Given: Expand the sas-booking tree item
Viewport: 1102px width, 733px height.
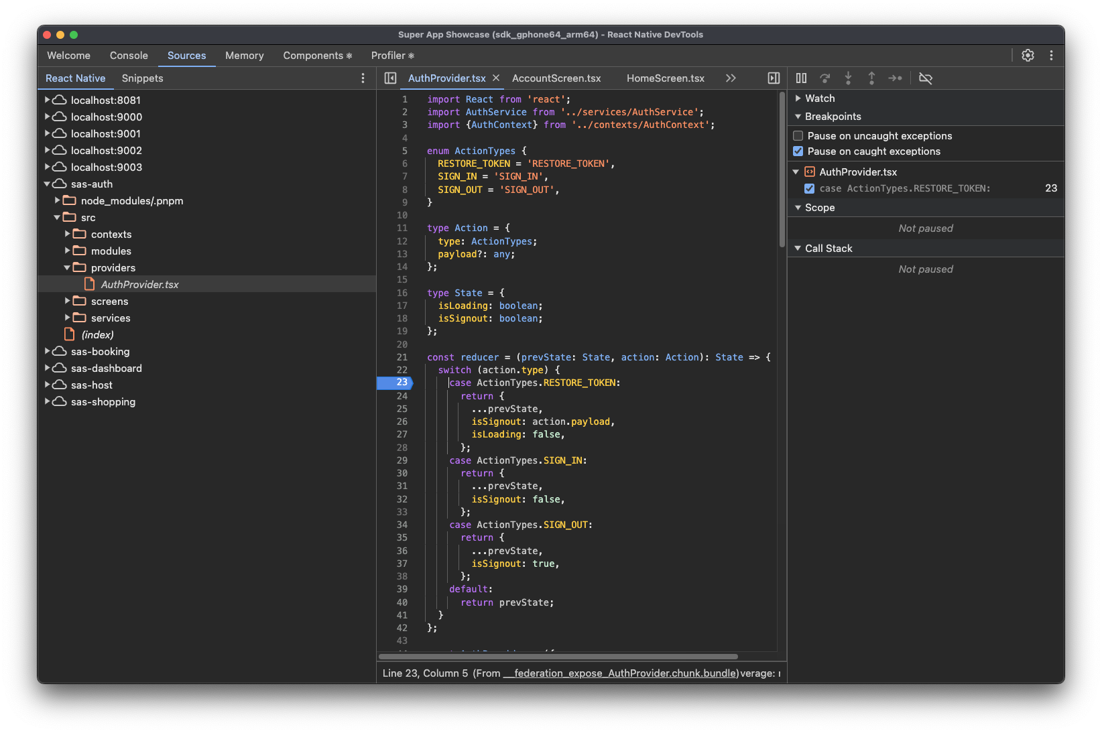Looking at the screenshot, I should click(46, 351).
